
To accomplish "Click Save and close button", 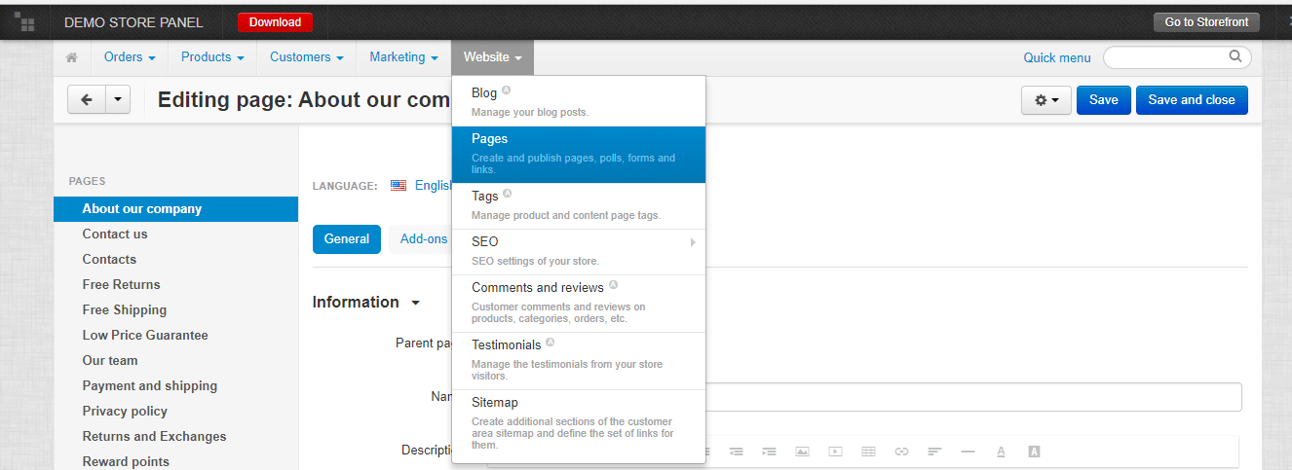I will tap(1192, 100).
